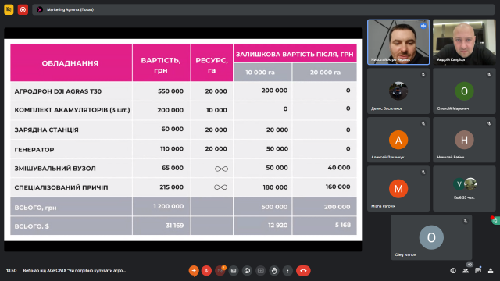Screen dimensions: 500x281
Task: Click muted mic icon on Oleg Ivanov tile
Action: click(466, 221)
